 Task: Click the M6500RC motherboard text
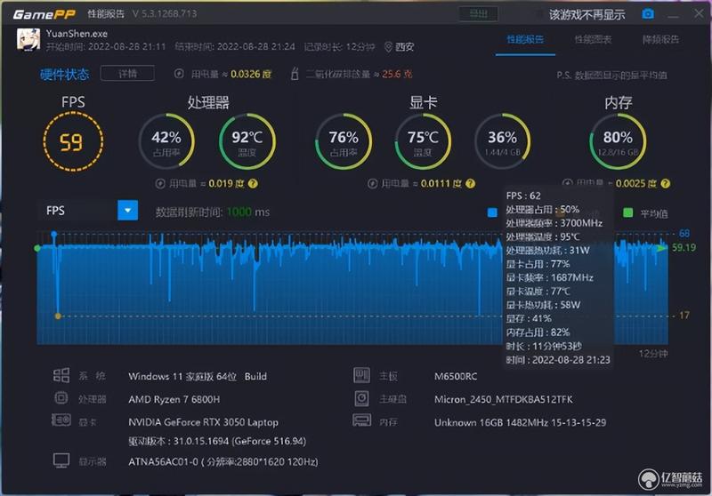pos(456,377)
